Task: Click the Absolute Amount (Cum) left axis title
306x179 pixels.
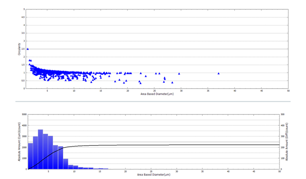Action: click(x=19, y=142)
